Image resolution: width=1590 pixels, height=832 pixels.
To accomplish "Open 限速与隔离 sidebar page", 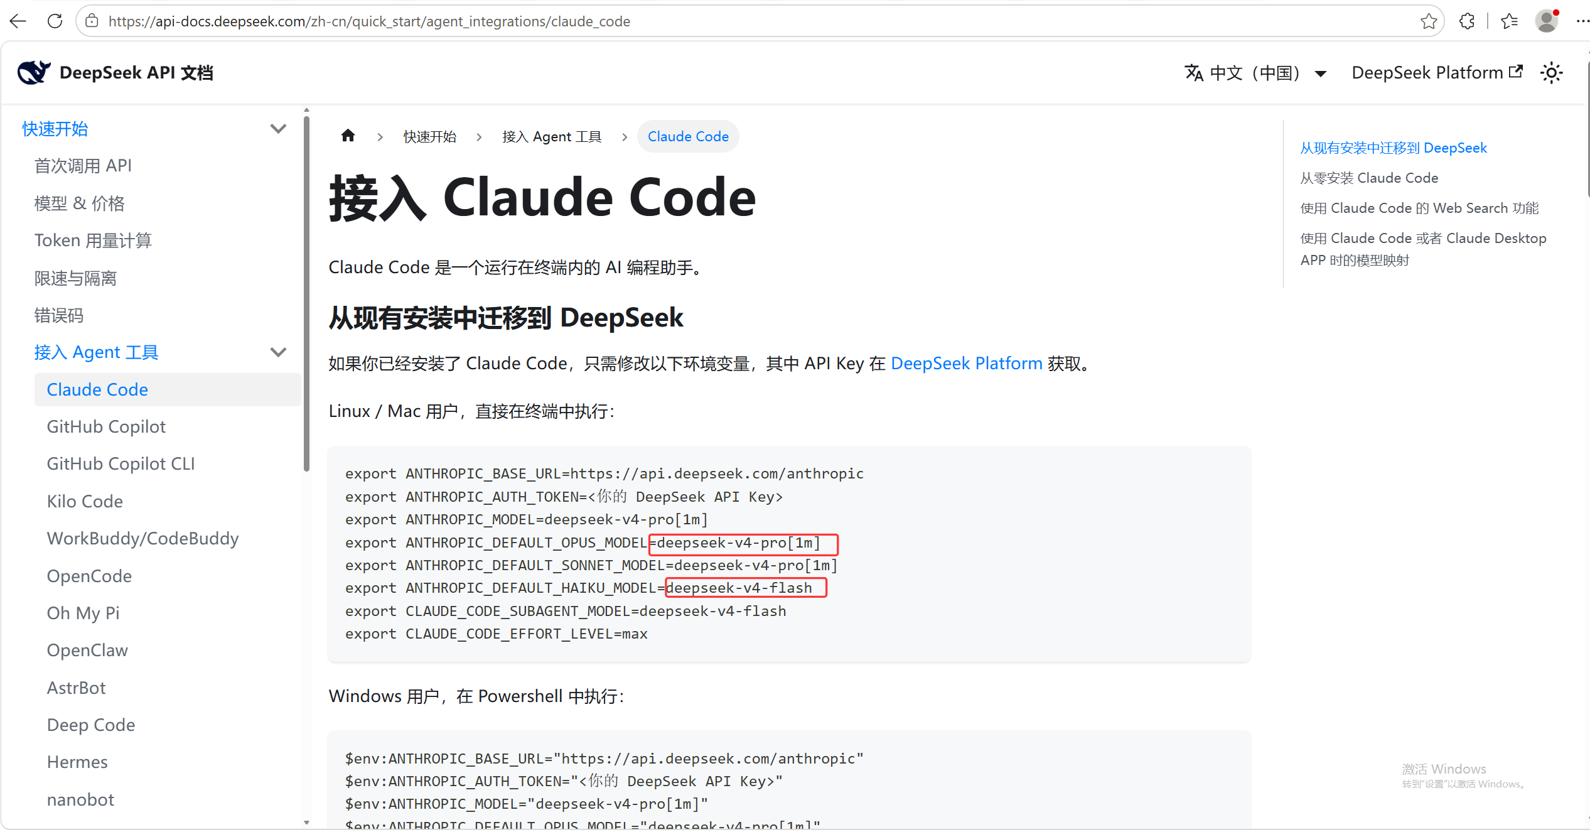I will 75,278.
